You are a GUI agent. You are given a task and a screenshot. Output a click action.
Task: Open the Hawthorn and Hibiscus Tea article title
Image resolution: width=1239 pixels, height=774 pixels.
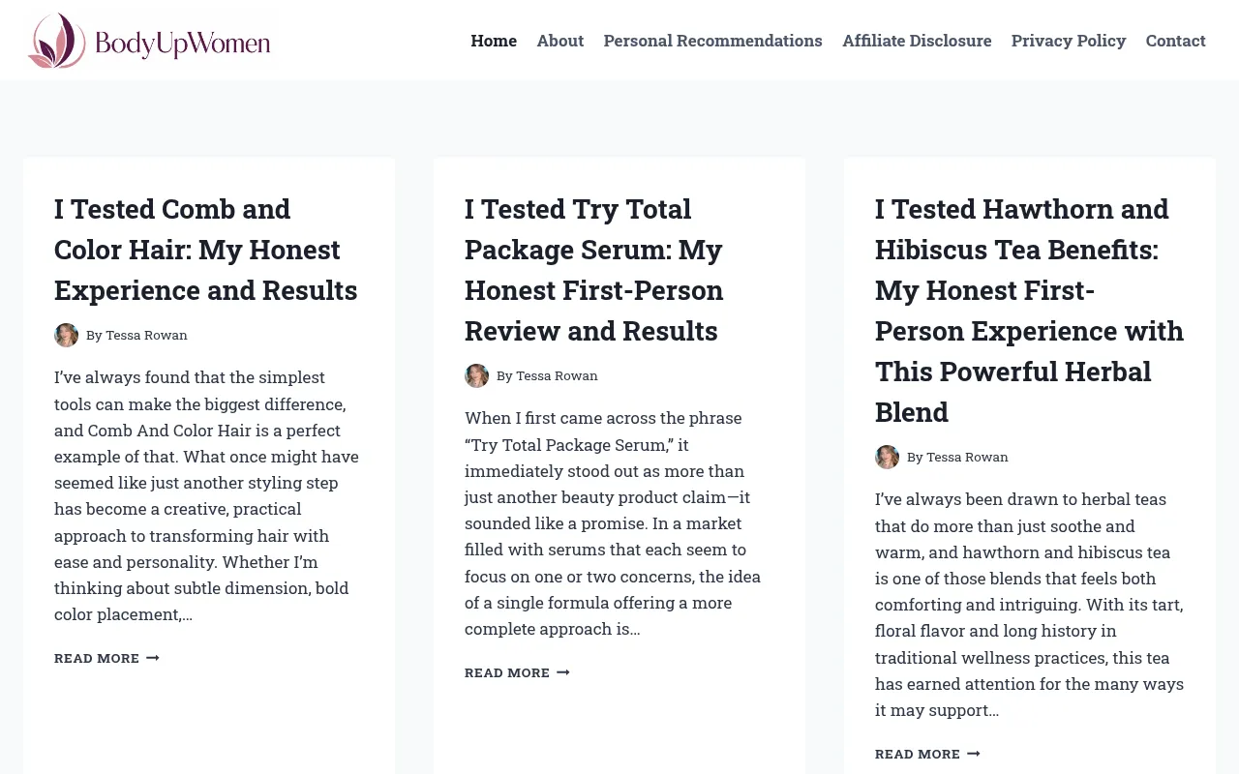tap(1030, 311)
